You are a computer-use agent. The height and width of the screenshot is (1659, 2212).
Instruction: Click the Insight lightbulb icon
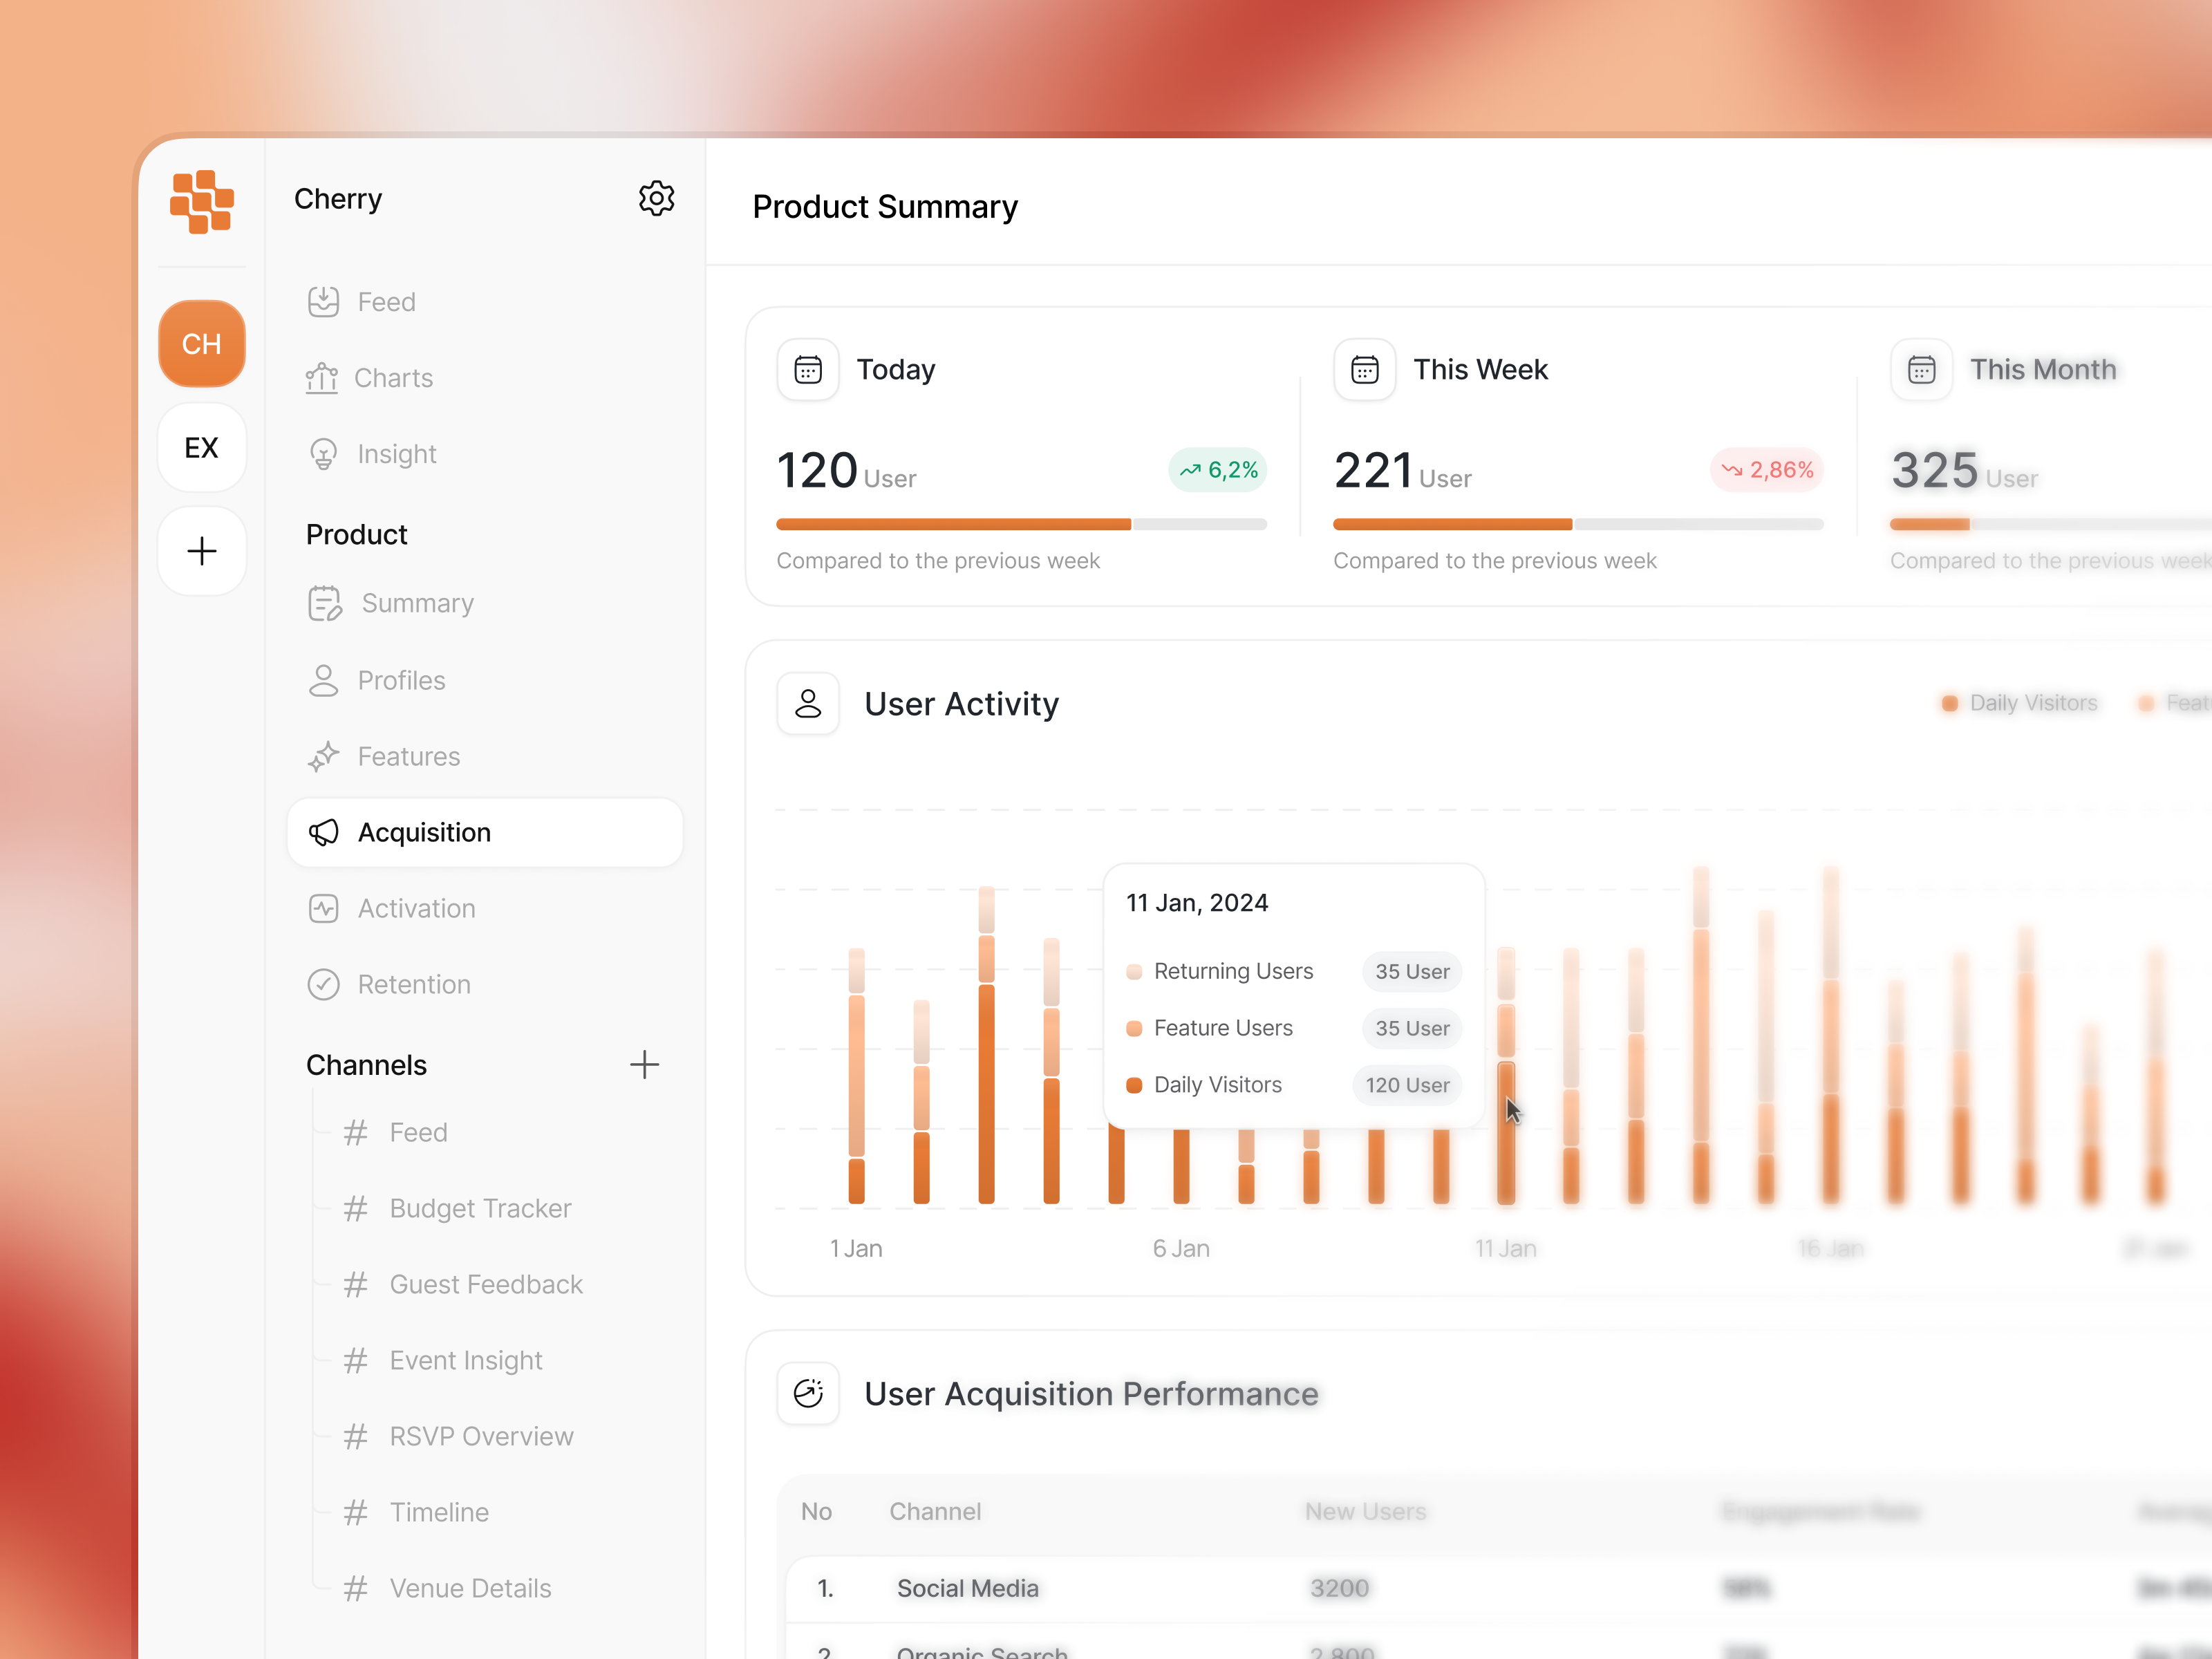323,454
